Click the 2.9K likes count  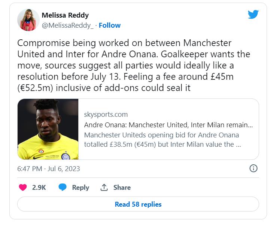point(39,188)
